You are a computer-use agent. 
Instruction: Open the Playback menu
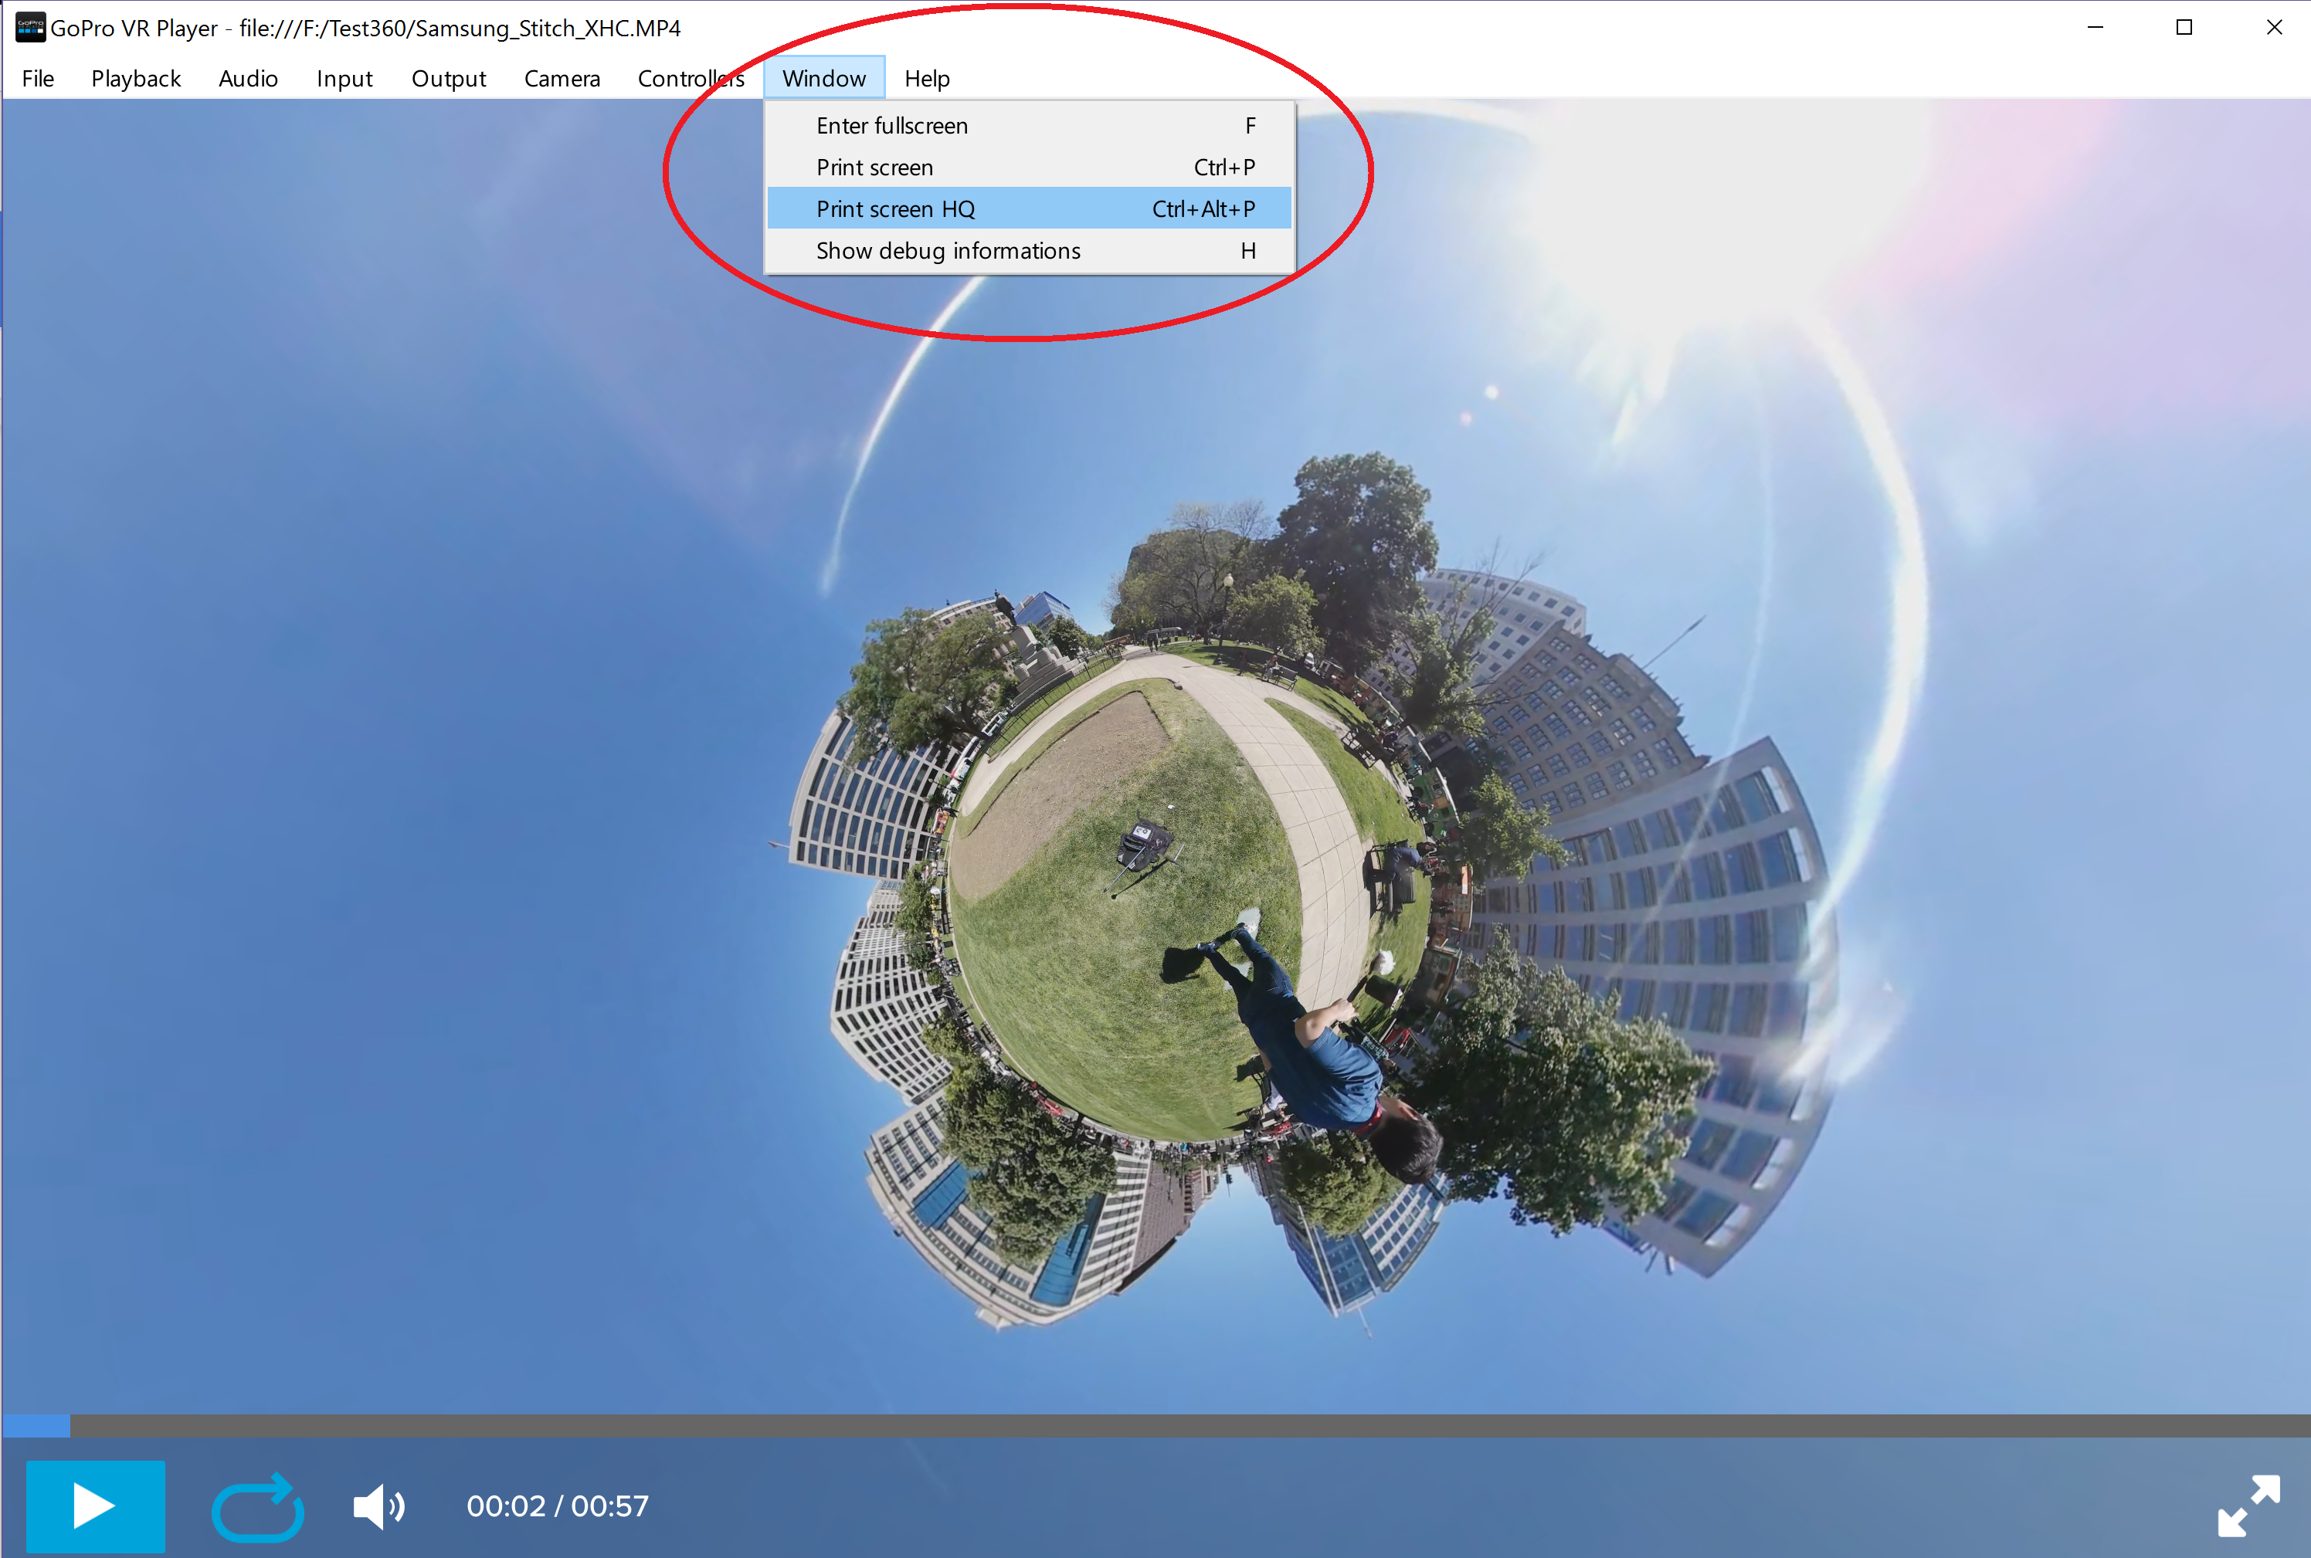point(136,79)
